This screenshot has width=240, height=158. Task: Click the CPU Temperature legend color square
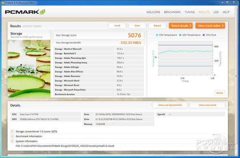[157, 35]
